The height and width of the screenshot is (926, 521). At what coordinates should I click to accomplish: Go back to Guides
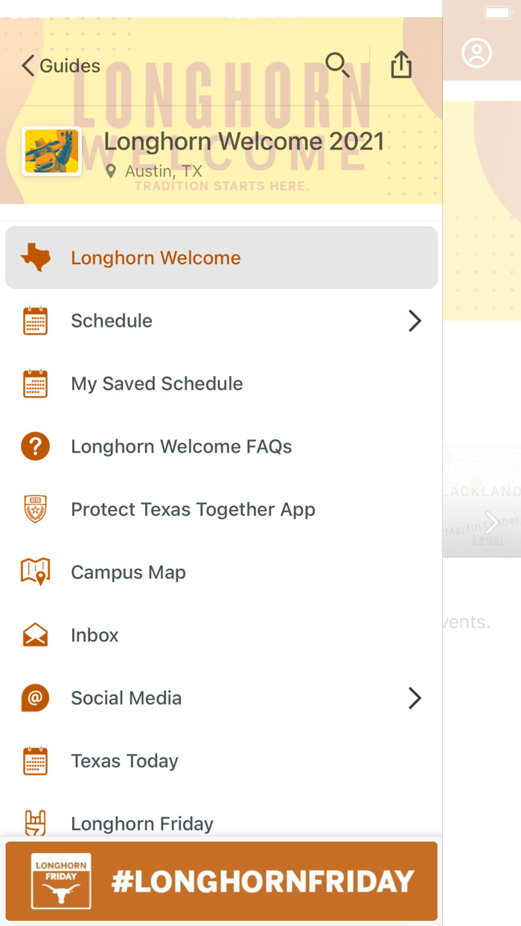(x=60, y=66)
